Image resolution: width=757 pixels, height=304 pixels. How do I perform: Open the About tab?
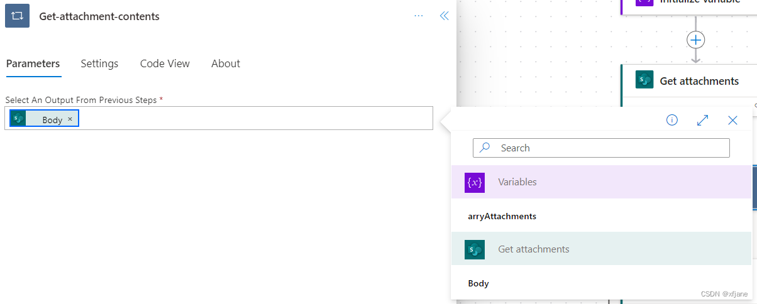click(226, 63)
